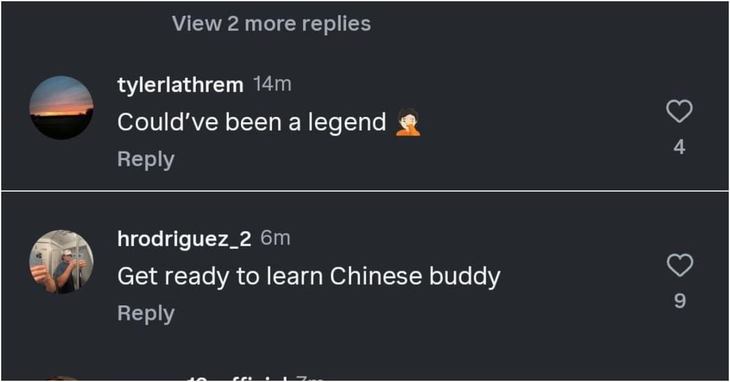Open the cut-off avatar at the bottom left

point(61,379)
